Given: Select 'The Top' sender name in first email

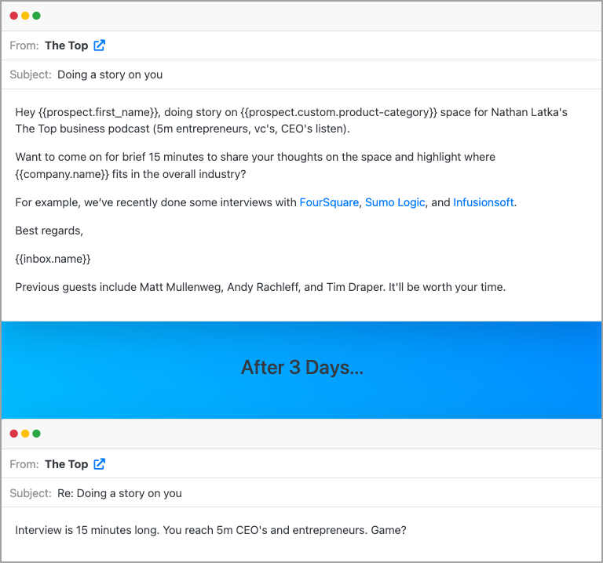Looking at the screenshot, I should click(66, 45).
